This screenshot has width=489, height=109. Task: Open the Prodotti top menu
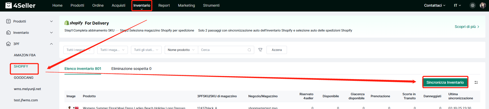click(77, 5)
